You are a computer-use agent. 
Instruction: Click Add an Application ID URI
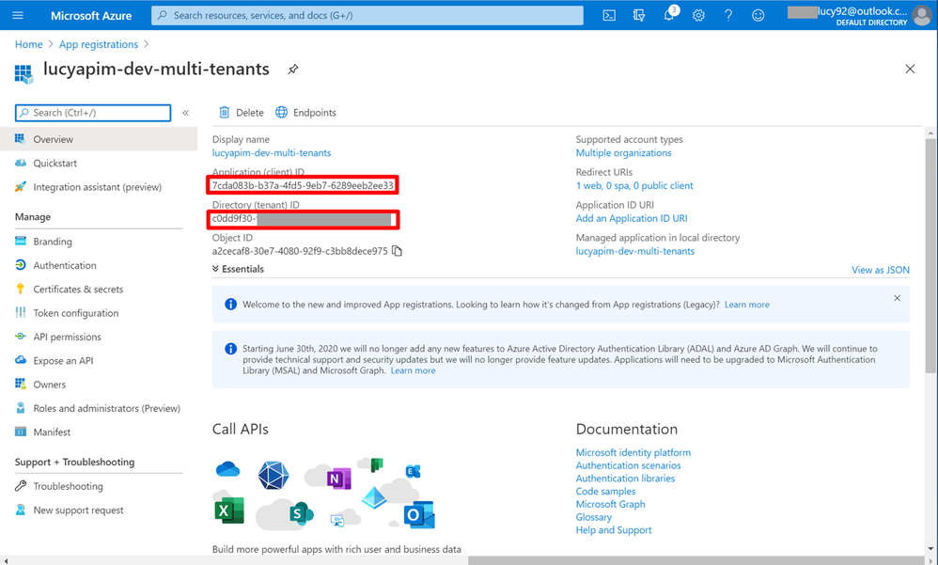(631, 218)
